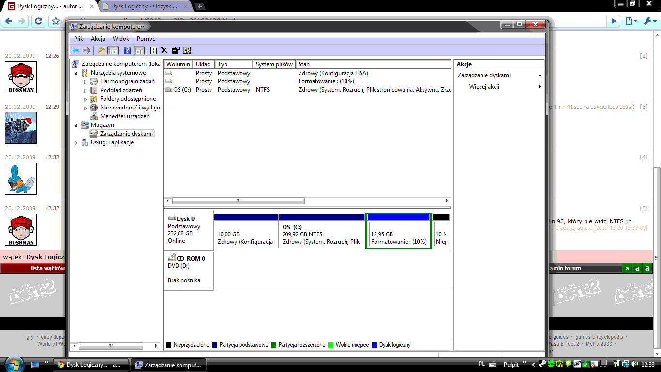This screenshot has height=372, width=661.
Task: Click the Menedżer urządzeń icon in tree
Action: click(x=94, y=116)
